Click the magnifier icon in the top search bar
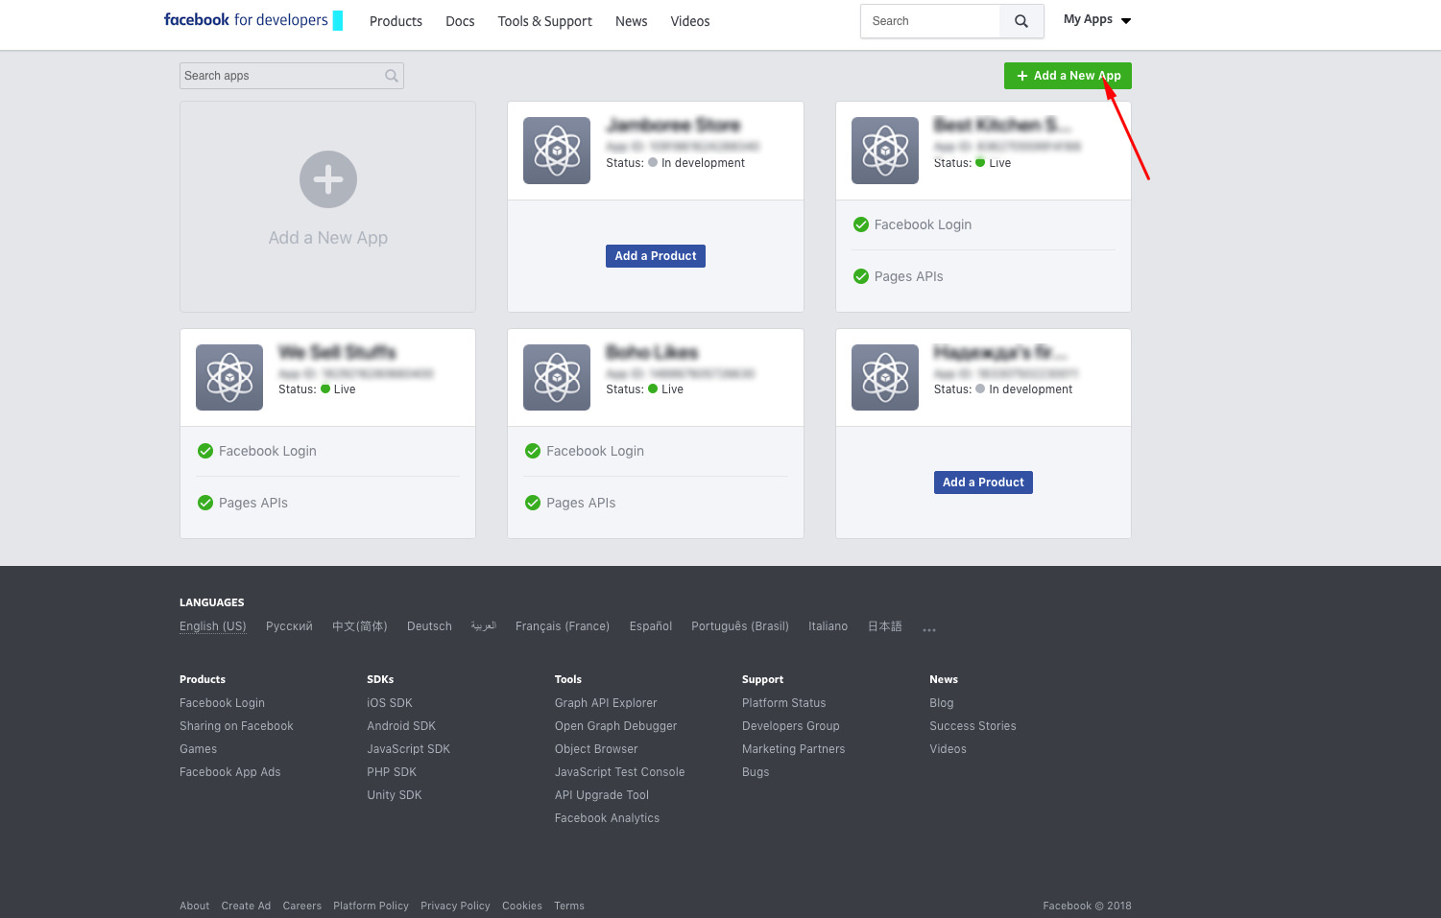1441x918 pixels. tap(1021, 21)
